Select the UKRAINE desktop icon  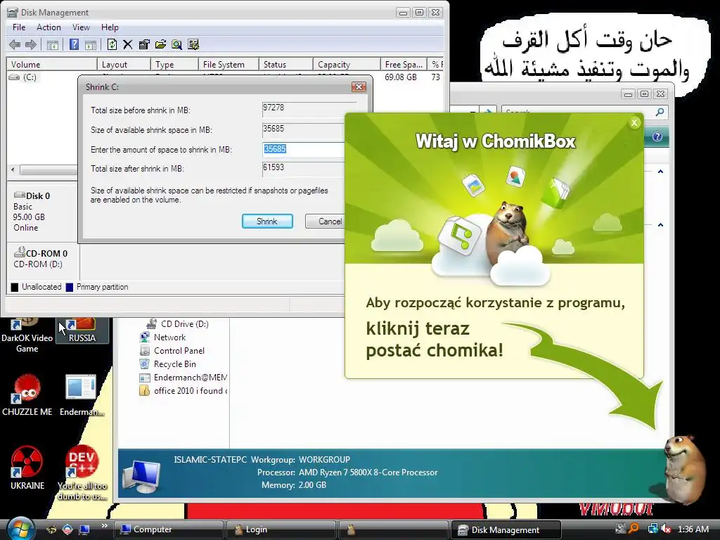(x=27, y=468)
